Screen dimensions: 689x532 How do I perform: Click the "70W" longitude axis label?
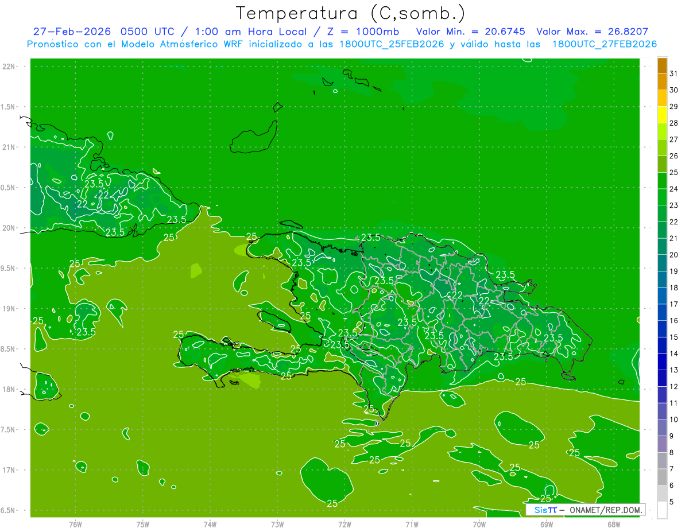pos(479,524)
